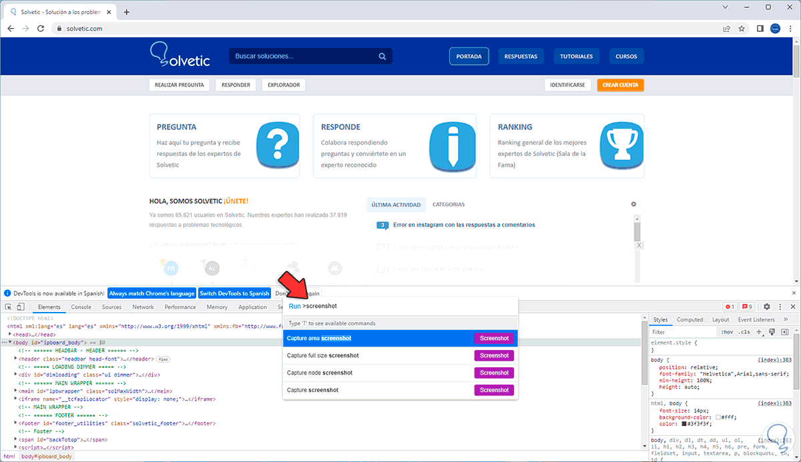Toggle the rendering emulations paintbrush icon
801x462 pixels.
point(772,331)
